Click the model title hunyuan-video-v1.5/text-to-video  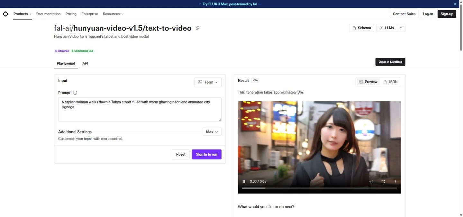point(132,28)
